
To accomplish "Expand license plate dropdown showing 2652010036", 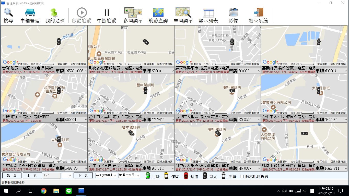I will point(86,71).
